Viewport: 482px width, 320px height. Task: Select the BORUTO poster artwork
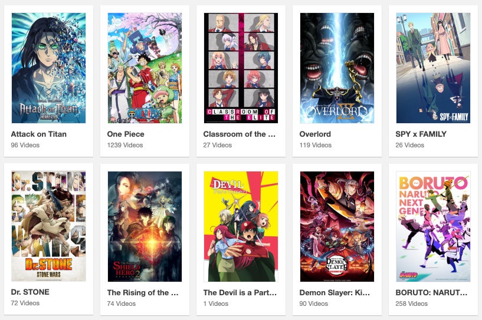433,226
